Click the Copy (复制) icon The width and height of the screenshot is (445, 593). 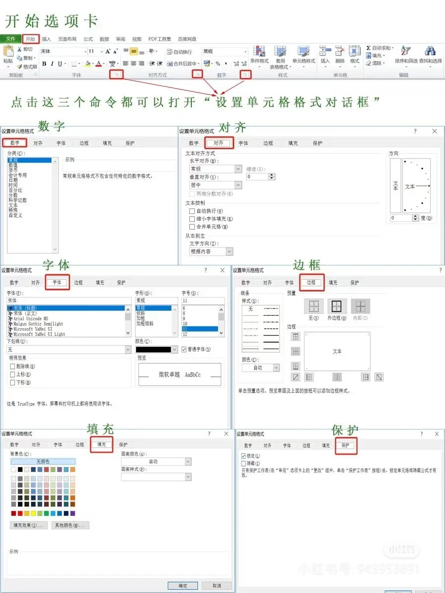20,58
